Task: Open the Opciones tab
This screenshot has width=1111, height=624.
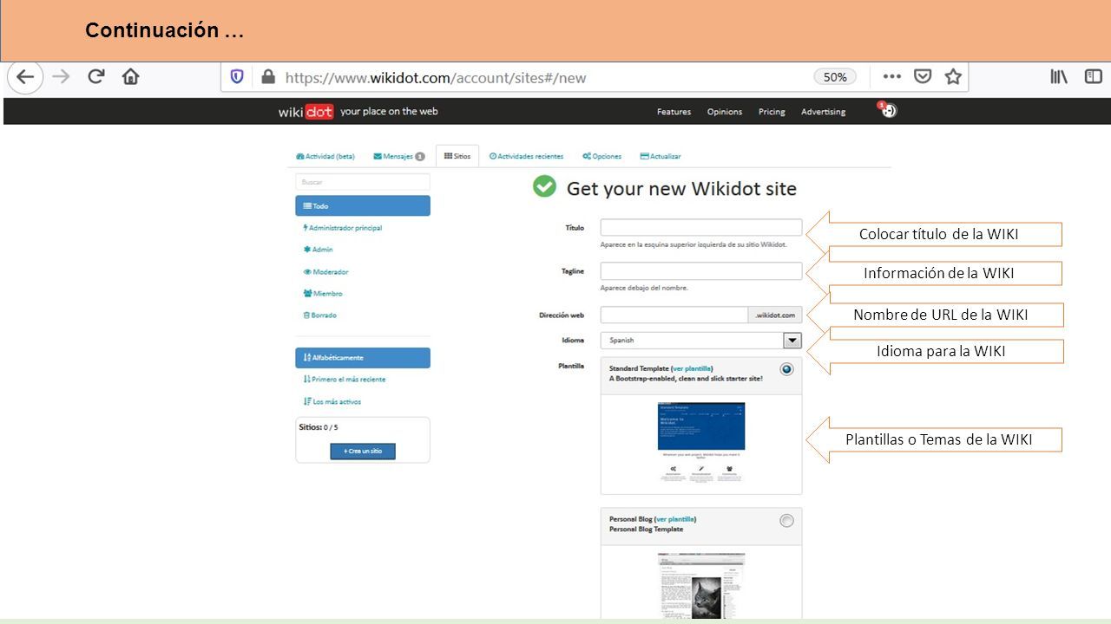Action: coord(602,156)
